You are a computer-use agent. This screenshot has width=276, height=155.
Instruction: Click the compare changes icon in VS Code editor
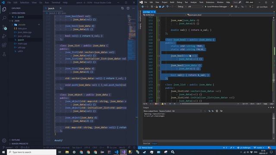click(122, 8)
